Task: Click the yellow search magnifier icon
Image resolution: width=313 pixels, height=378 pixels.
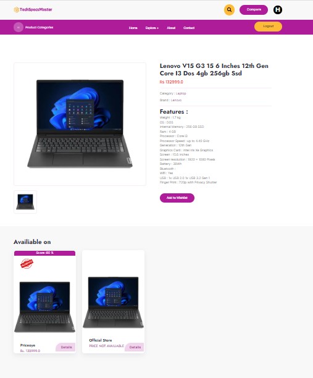Action: (229, 10)
